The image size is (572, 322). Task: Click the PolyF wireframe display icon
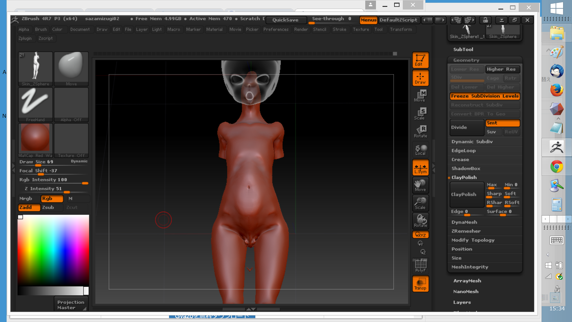click(x=420, y=266)
